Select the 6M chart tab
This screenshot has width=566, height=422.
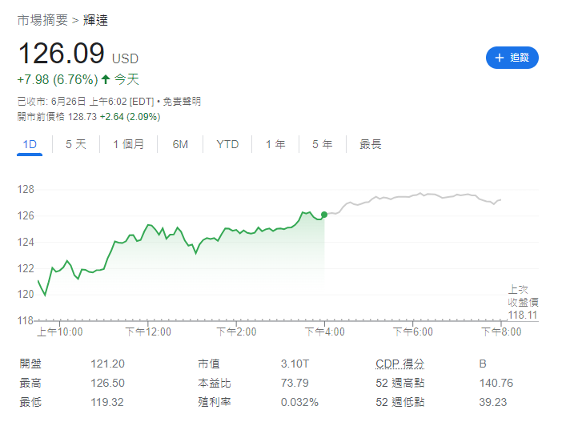[180, 144]
